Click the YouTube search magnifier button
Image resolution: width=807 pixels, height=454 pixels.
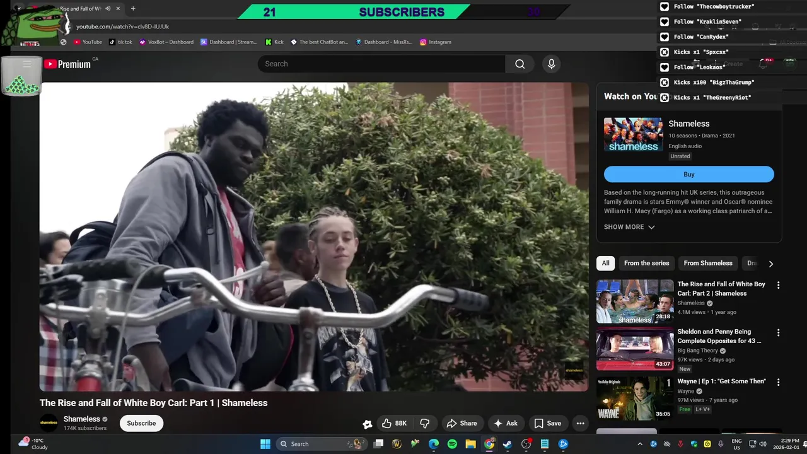click(x=520, y=64)
